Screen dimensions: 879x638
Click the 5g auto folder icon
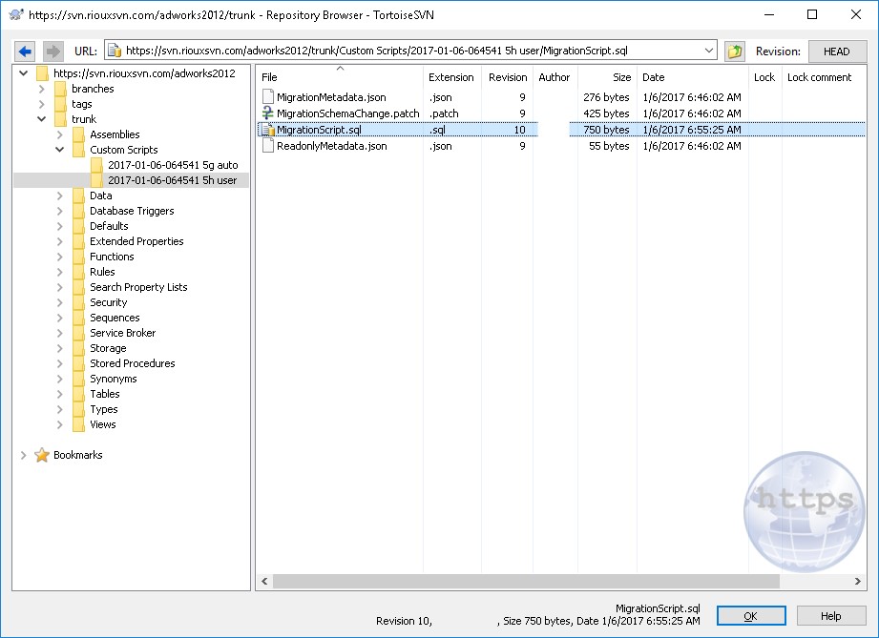point(96,165)
